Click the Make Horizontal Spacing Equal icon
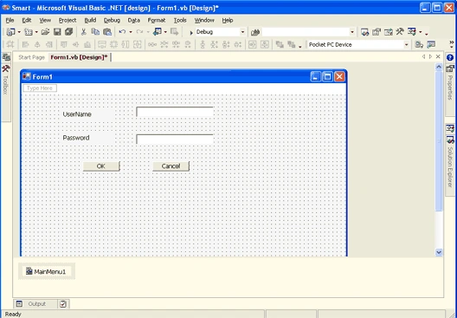 tap(152, 45)
